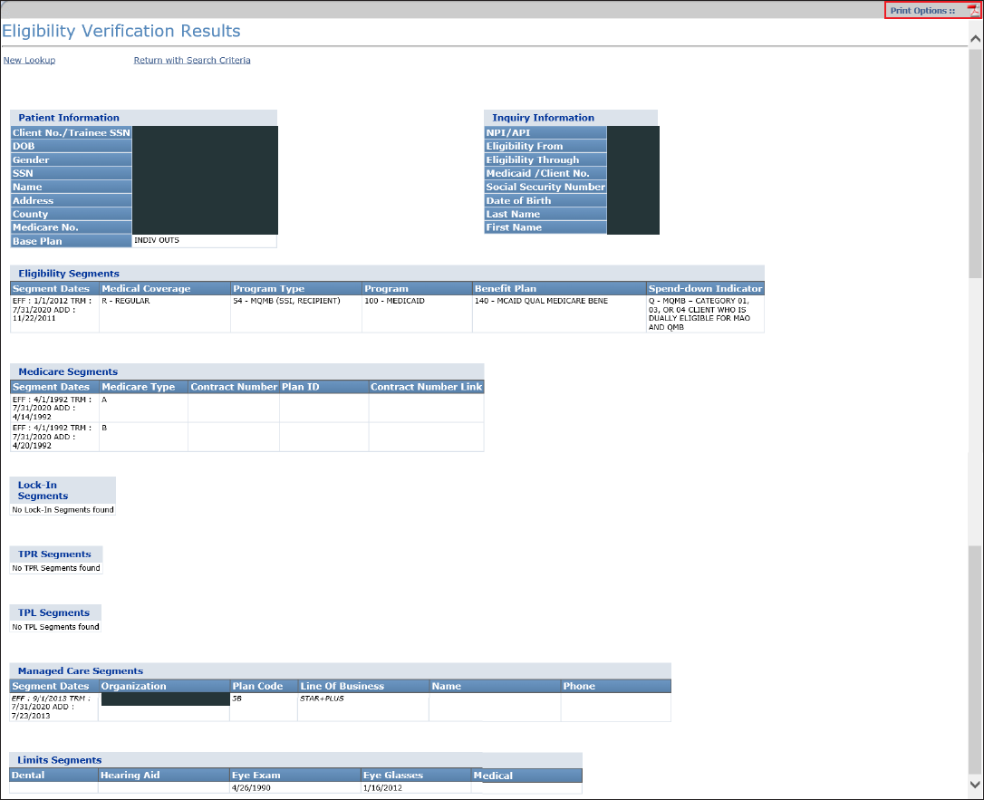
Task: Click the Eligibility Verification Results title
Action: point(121,31)
